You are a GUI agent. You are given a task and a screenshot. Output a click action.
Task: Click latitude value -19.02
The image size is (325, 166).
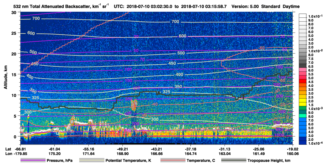coord(293,149)
